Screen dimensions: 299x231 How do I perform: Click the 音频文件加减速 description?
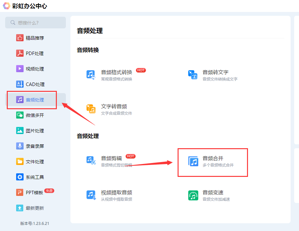(216, 199)
